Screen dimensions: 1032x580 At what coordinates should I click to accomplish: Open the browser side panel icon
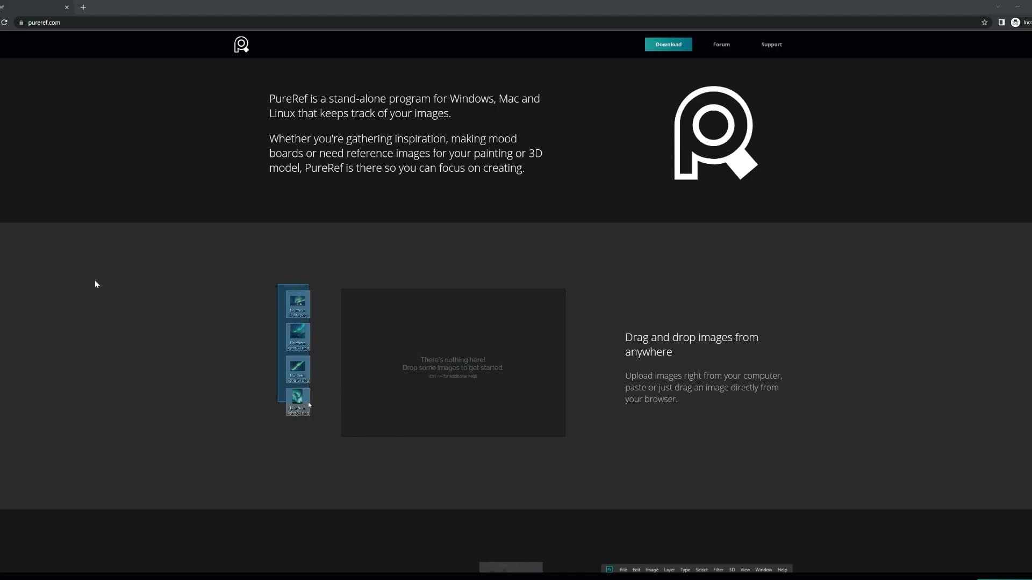pyautogui.click(x=1001, y=23)
